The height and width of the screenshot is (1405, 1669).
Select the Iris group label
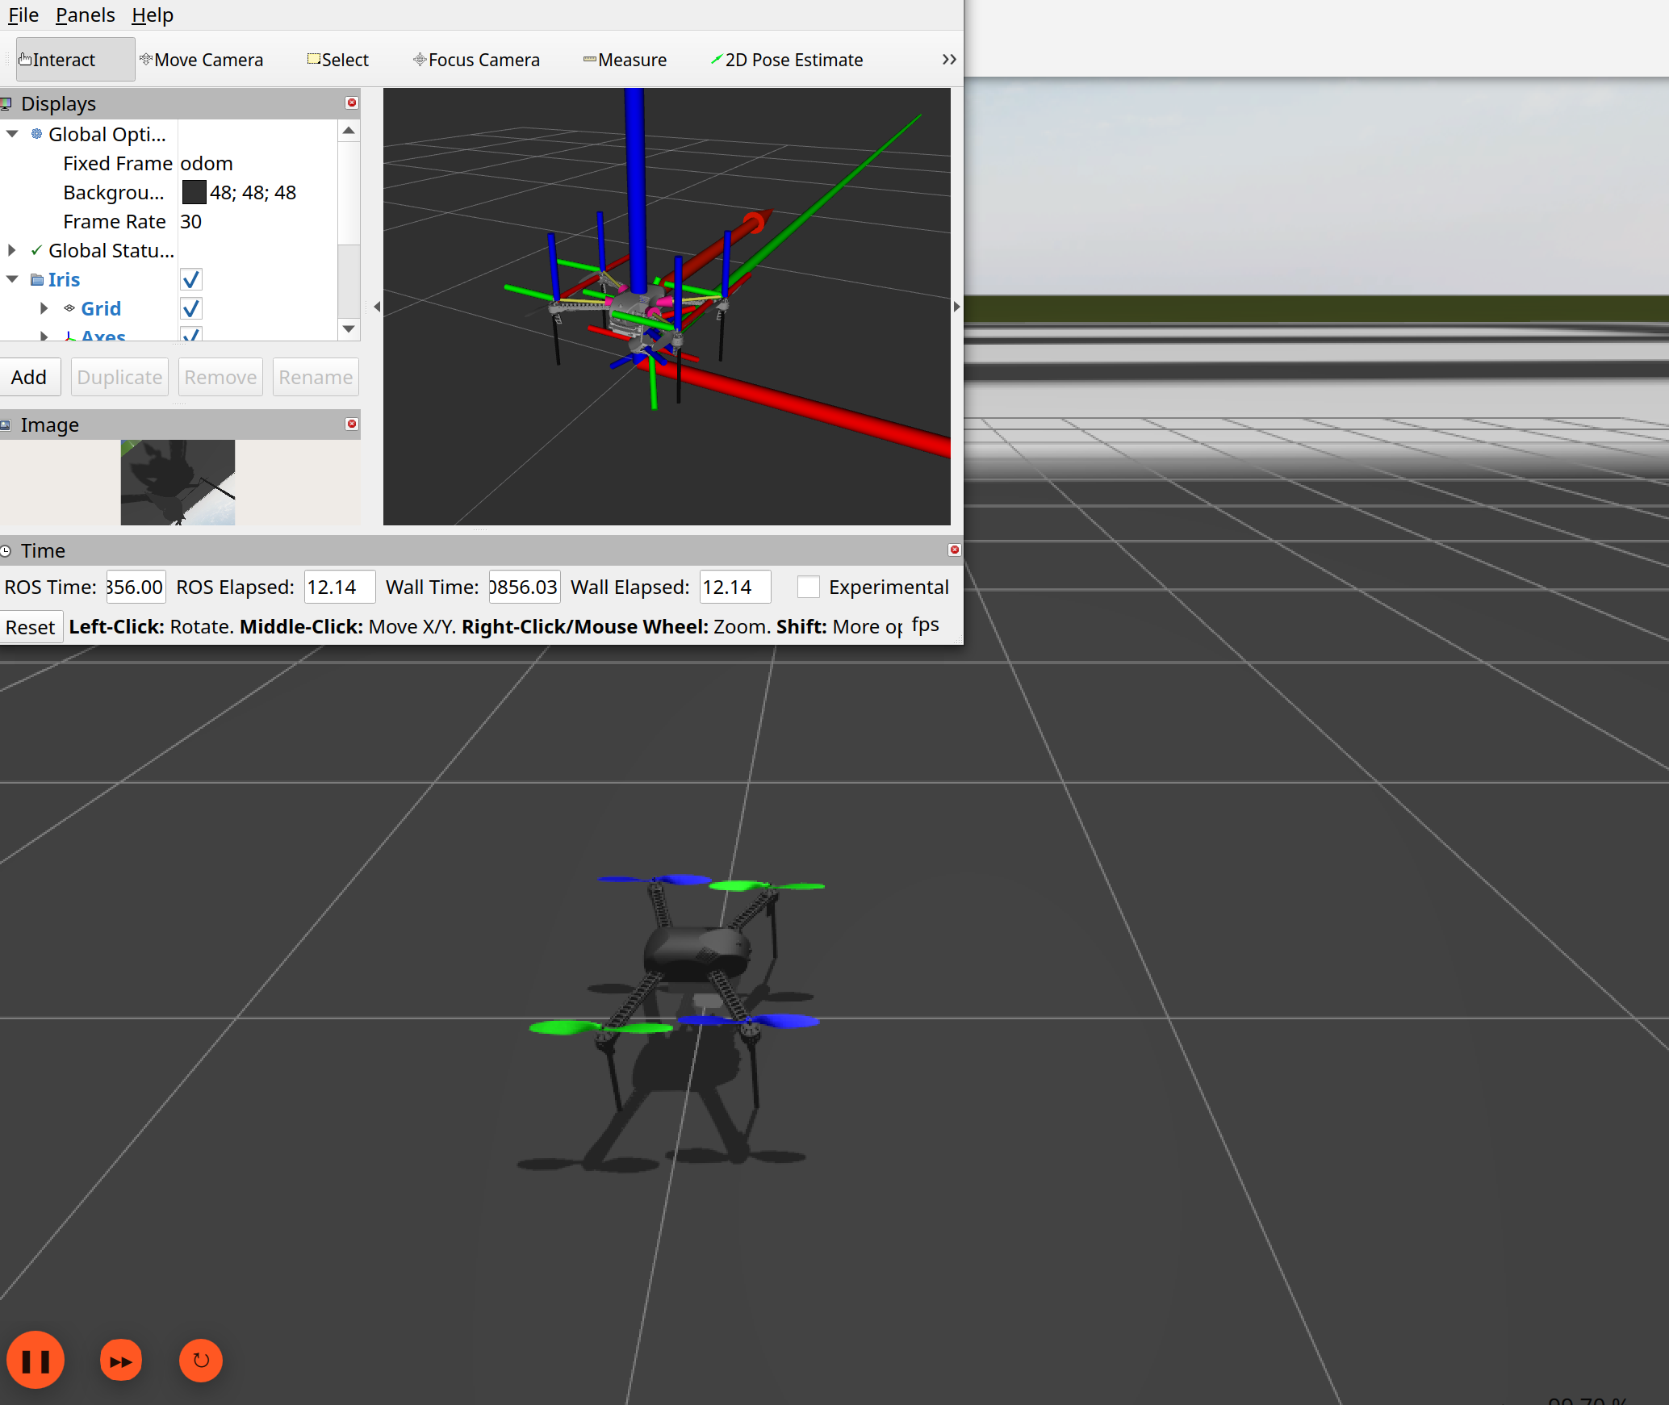click(64, 279)
